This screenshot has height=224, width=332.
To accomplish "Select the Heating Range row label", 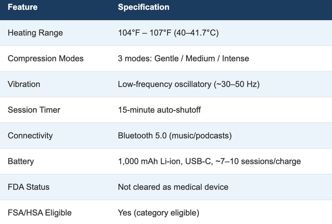I will [35, 33].
